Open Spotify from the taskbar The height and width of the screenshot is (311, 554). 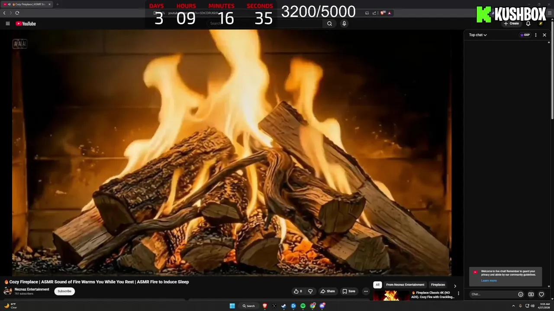pyautogui.click(x=303, y=306)
